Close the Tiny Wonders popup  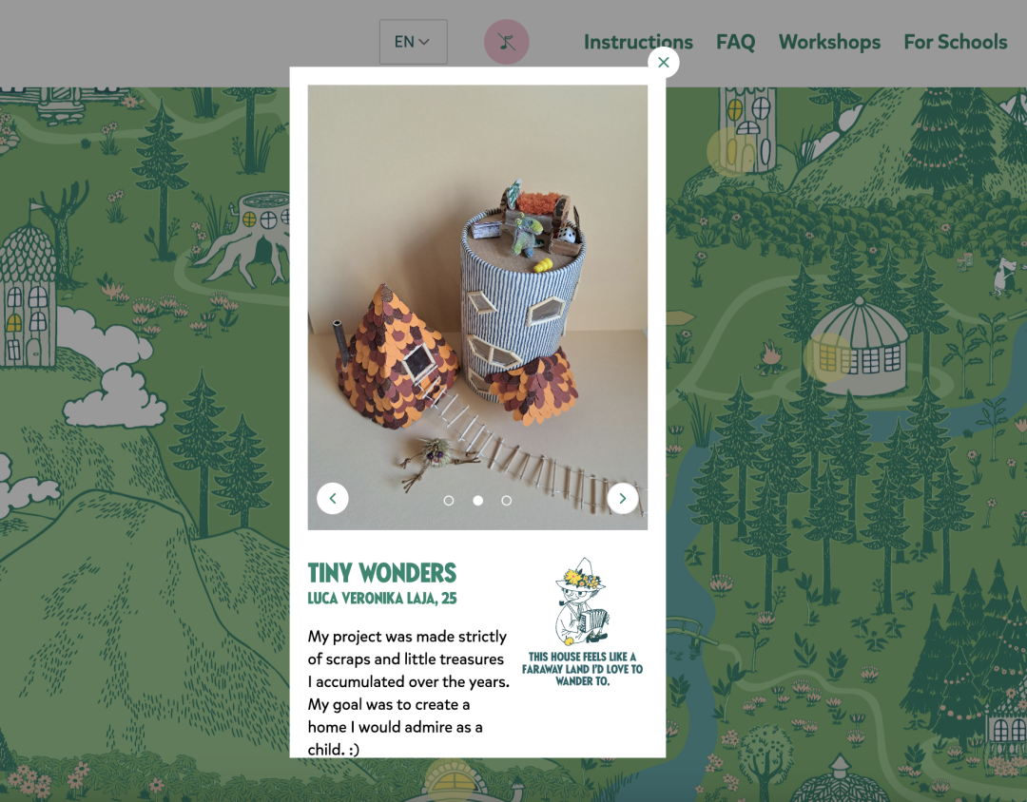pos(664,62)
